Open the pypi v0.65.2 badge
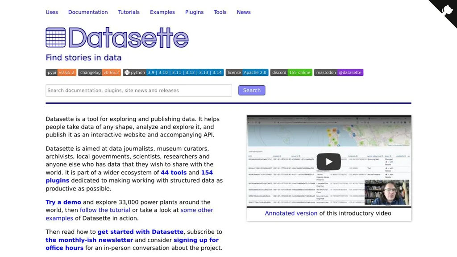The height and width of the screenshot is (257, 457). [x=61, y=73]
